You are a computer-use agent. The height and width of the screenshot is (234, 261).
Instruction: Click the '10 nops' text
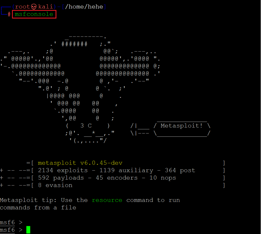[x=163, y=178]
